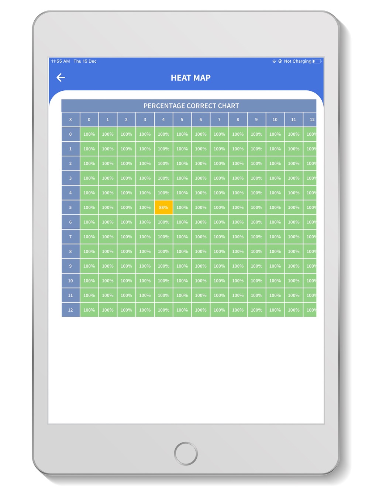Tap the X corner header cell
This screenshot has width=369, height=492.
(70, 119)
